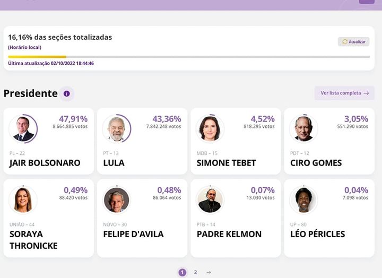Click the next page arrow

coord(209,272)
